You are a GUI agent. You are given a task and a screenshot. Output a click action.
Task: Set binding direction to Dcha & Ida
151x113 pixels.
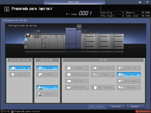[x=20, y=68]
